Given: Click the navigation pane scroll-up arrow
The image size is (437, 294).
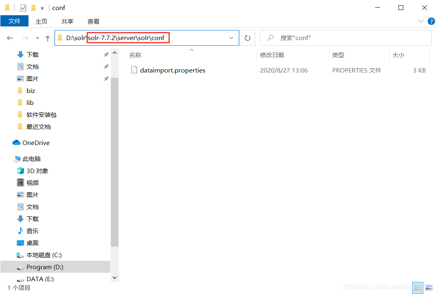Looking at the screenshot, I should click(x=114, y=52).
